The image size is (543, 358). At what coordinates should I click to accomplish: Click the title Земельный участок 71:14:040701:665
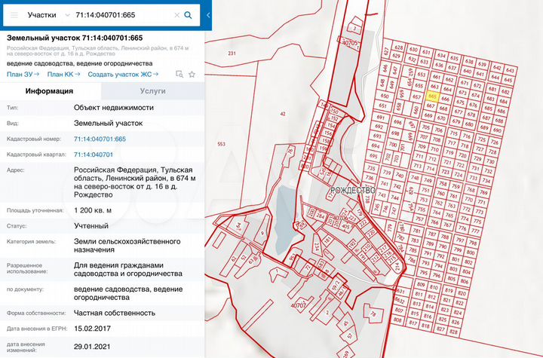(75, 38)
